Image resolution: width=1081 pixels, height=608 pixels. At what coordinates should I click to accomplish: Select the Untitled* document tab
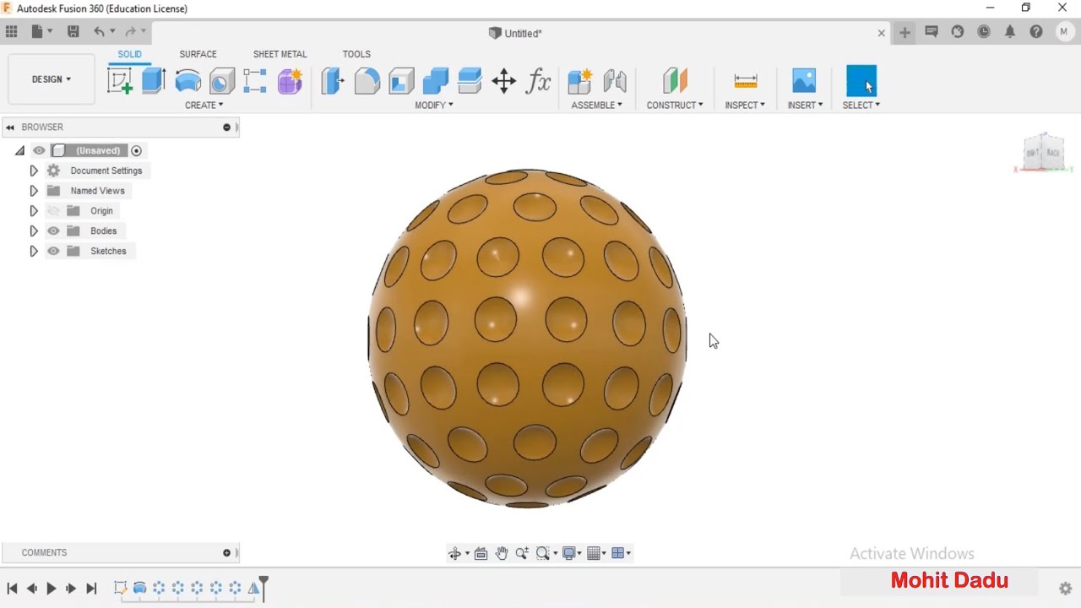[x=515, y=33]
